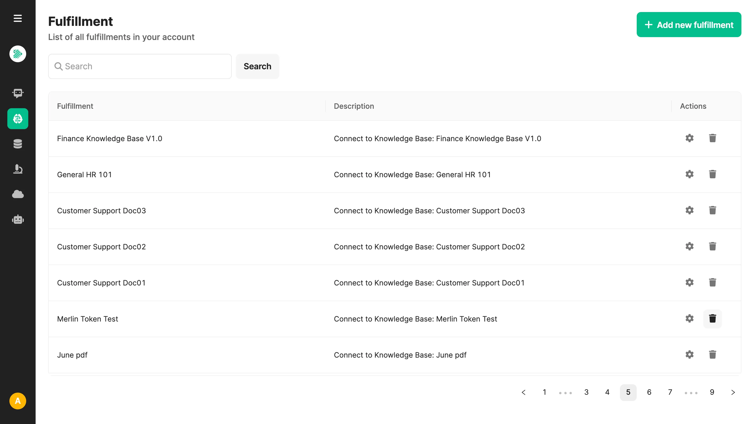Delete Merlin Token Test fulfillment
Viewport: 754px width, 424px height.
point(712,318)
